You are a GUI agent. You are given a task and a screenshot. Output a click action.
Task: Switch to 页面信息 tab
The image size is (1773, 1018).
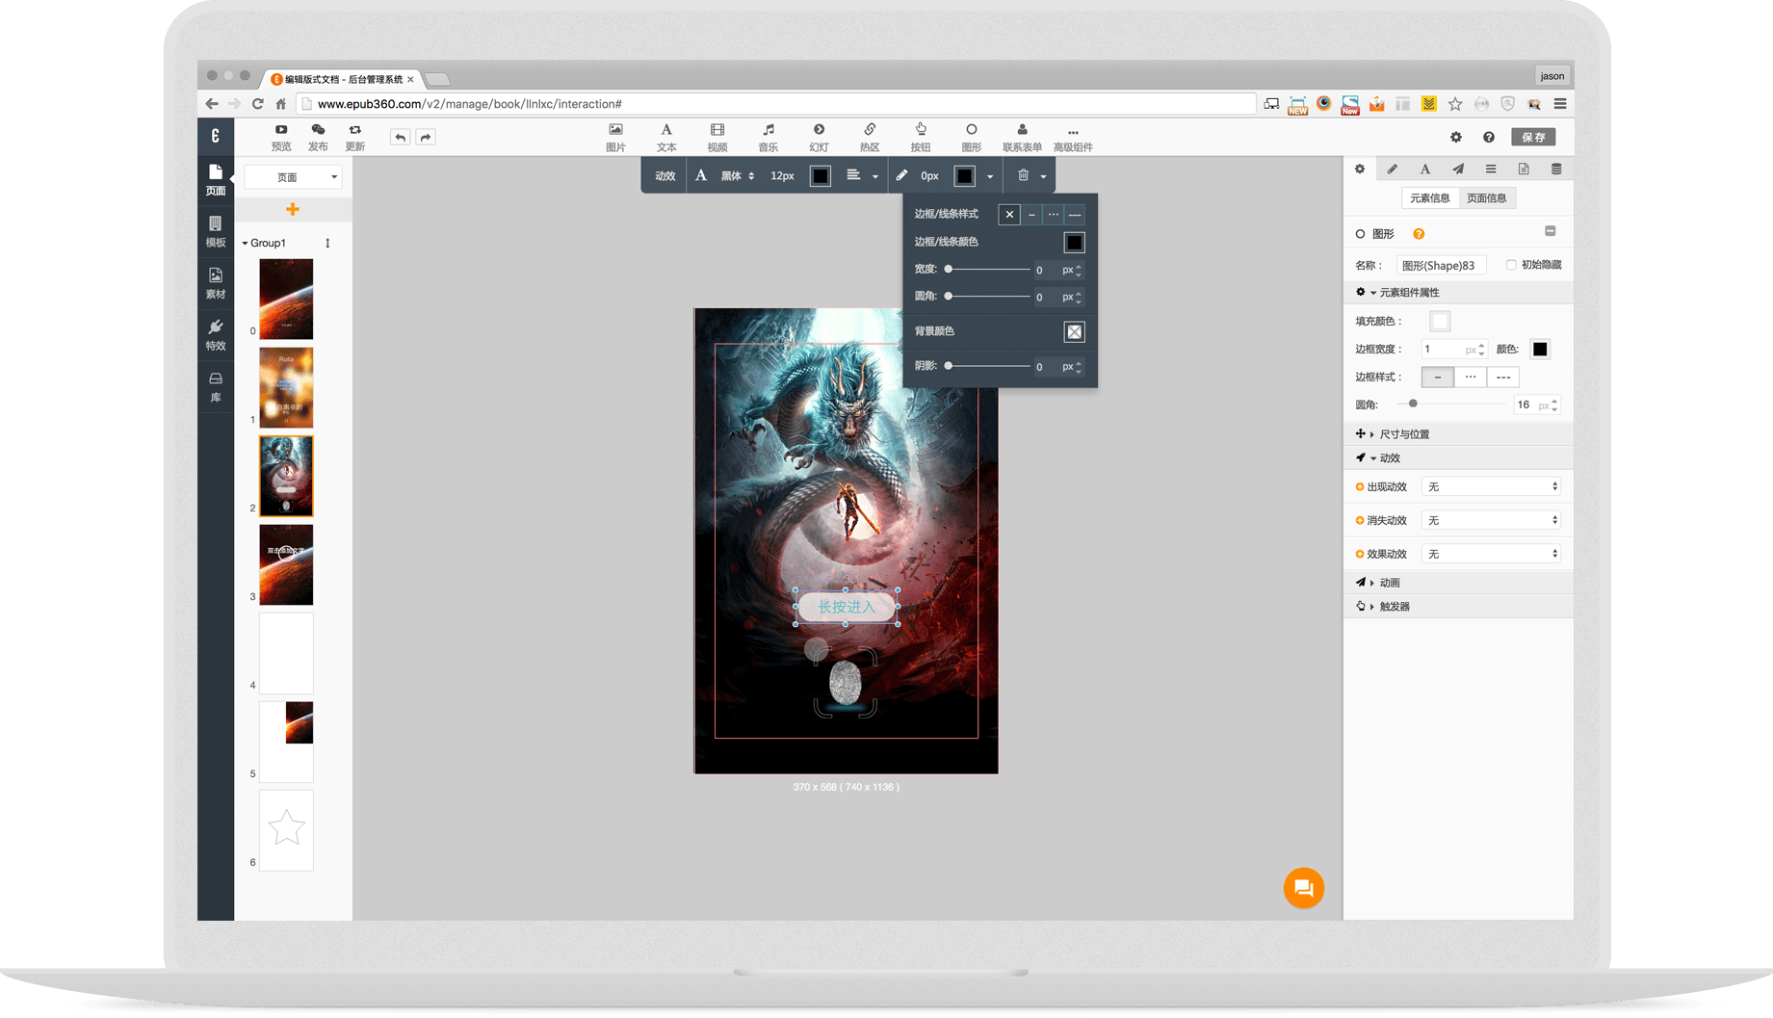pyautogui.click(x=1486, y=198)
